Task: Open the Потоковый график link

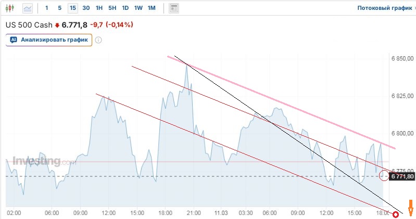Action: click(384, 8)
